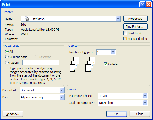Select the Pages radio button

pos(7,63)
